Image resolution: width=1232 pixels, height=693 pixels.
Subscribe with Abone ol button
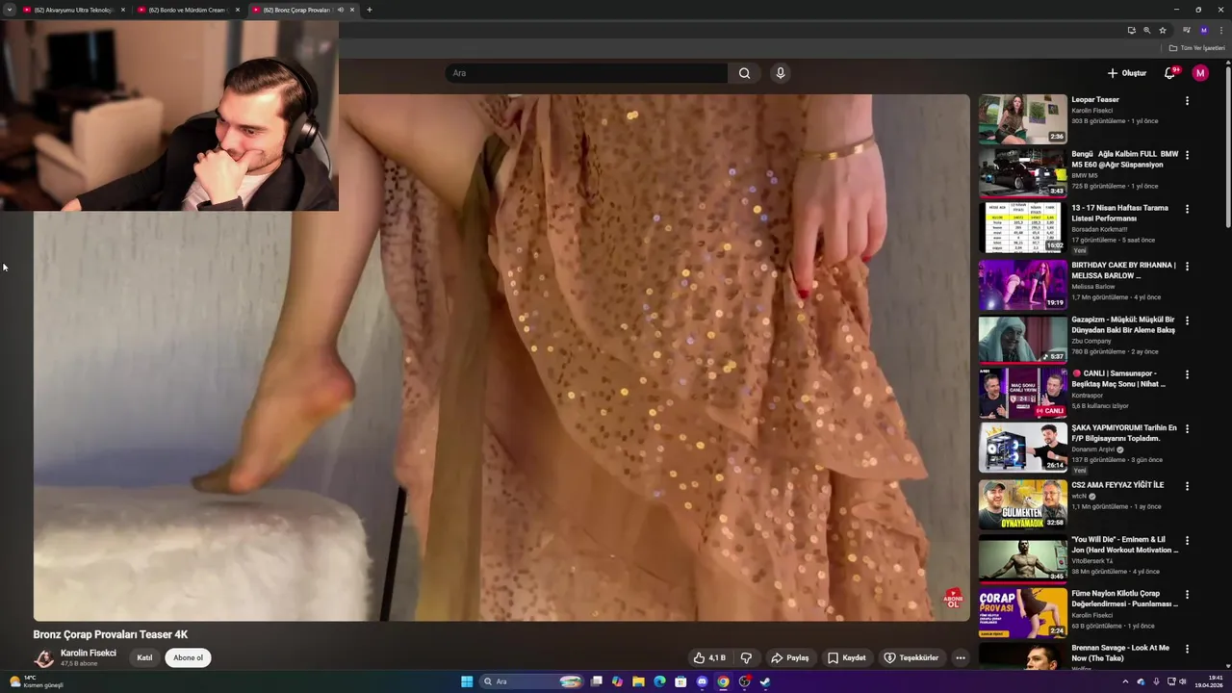click(188, 658)
